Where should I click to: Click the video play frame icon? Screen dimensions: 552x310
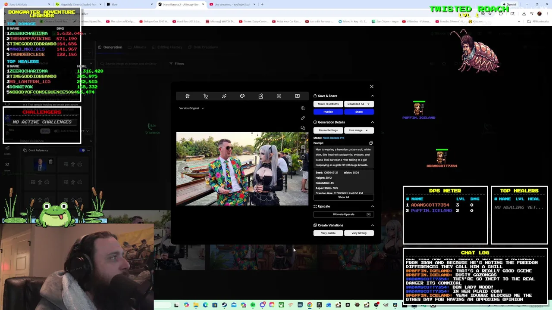(297, 96)
